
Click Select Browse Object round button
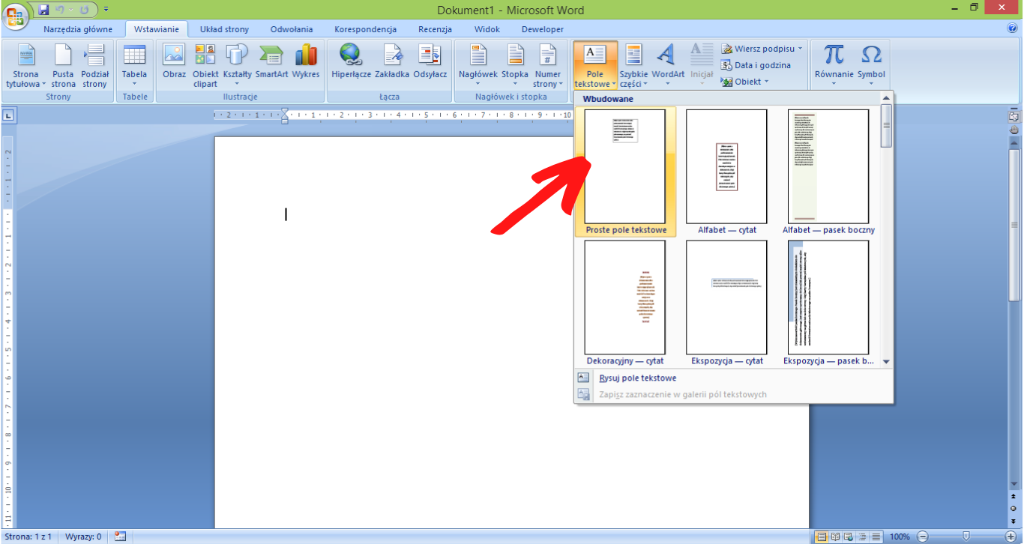click(1014, 507)
